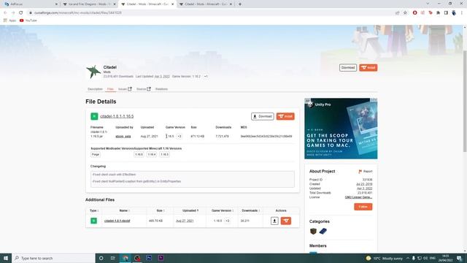The width and height of the screenshot is (467, 263).
Task: Click the weather icon in system tray
Action: pyautogui.click(x=368, y=258)
